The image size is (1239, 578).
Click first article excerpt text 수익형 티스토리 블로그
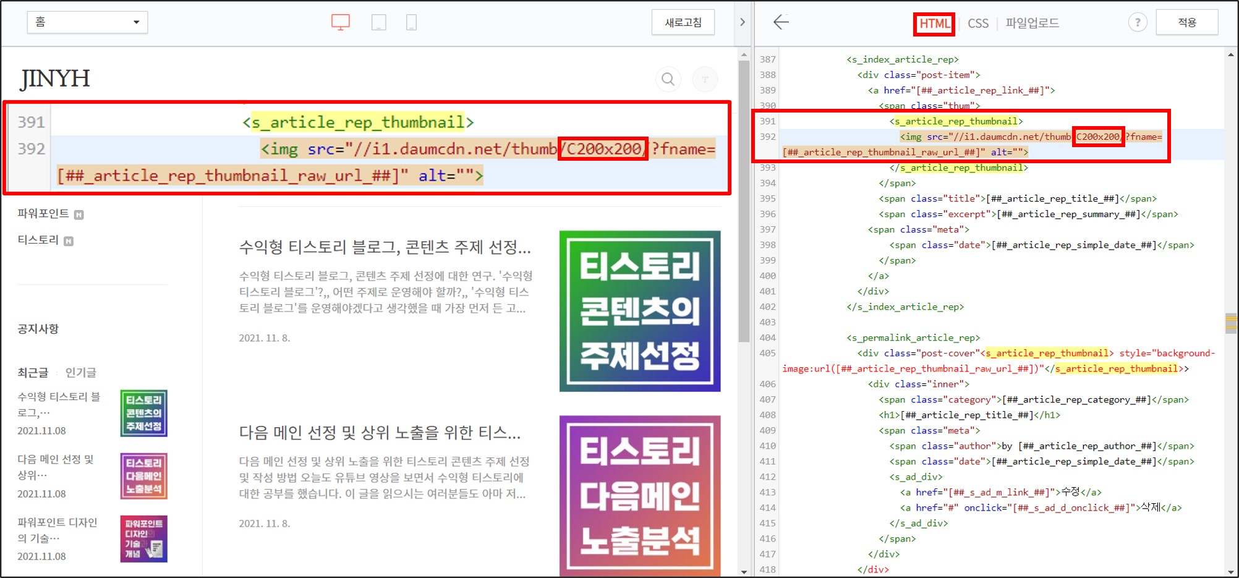click(386, 292)
